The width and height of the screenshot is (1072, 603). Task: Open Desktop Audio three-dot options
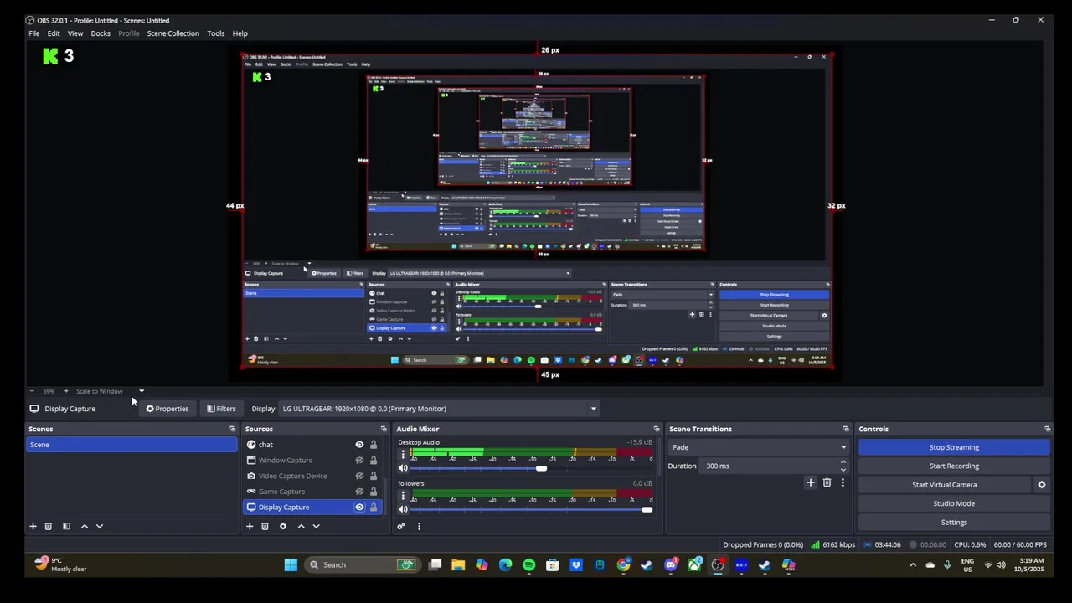point(403,454)
